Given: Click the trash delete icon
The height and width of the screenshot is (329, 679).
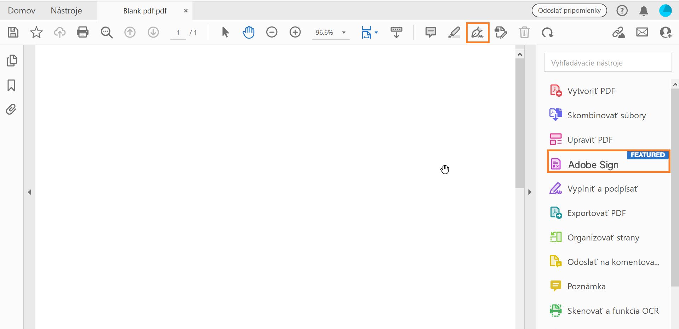Looking at the screenshot, I should click(x=524, y=33).
